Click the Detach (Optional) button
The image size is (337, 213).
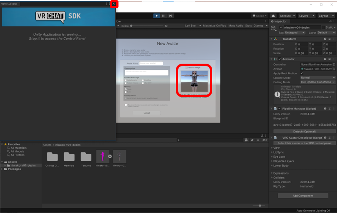coord(304,131)
